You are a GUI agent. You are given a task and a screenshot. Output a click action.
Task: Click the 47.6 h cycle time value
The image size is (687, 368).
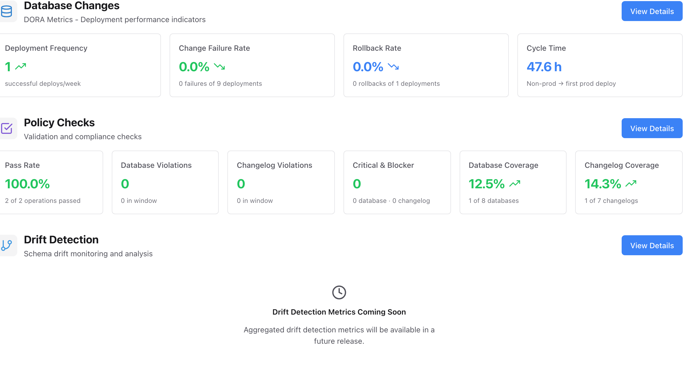[x=544, y=67]
